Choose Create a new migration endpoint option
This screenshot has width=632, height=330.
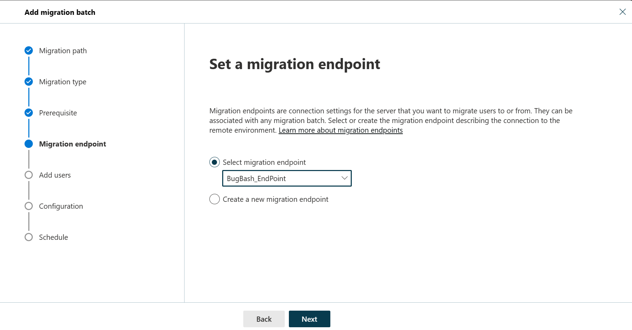[215, 199]
